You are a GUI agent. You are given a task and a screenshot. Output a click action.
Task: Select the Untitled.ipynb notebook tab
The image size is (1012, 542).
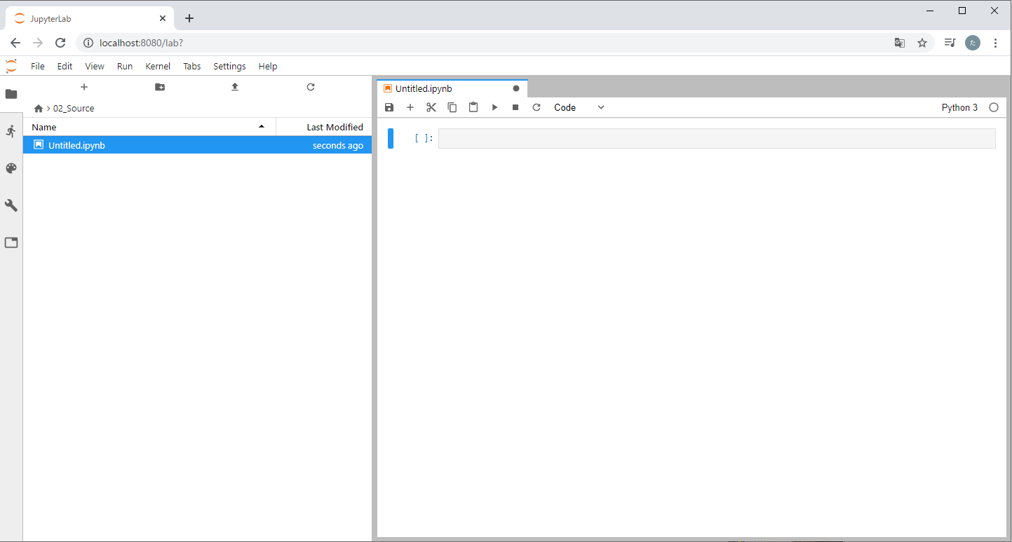point(424,88)
